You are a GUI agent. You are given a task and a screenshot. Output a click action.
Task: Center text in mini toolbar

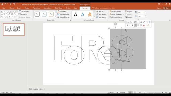(138, 25)
